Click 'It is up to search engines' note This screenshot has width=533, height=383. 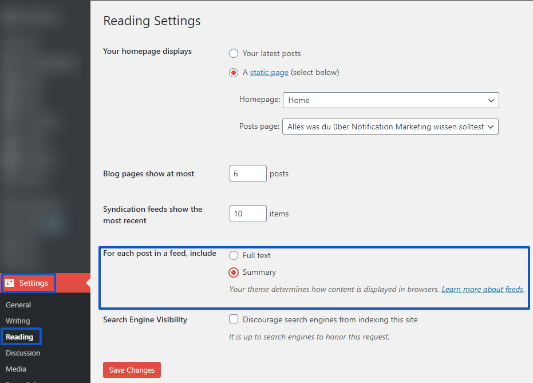tap(309, 337)
